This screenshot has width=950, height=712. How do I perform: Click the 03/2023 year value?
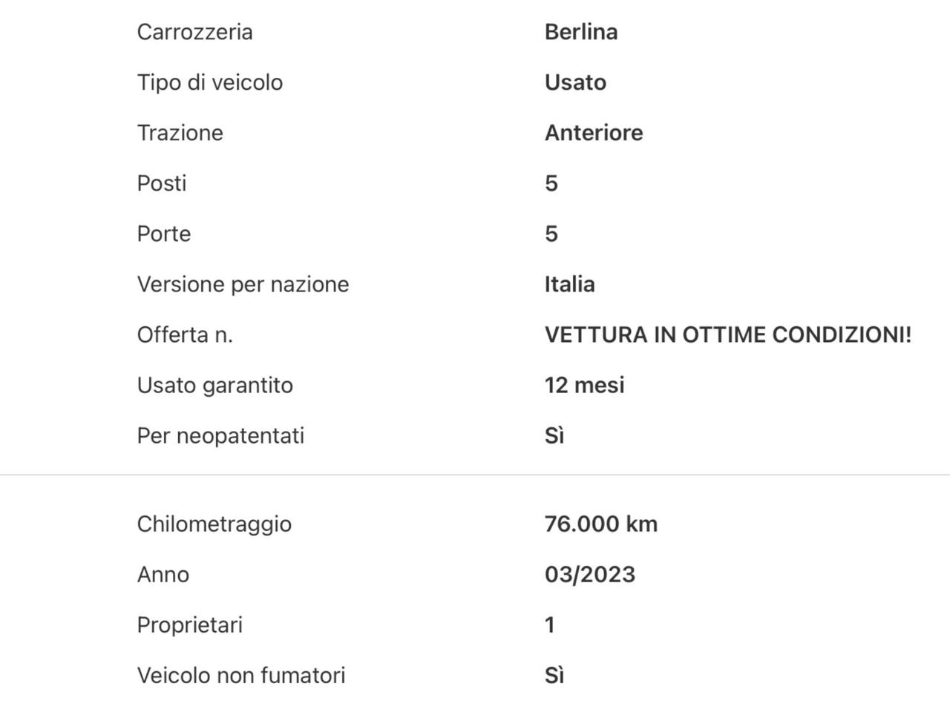point(589,574)
